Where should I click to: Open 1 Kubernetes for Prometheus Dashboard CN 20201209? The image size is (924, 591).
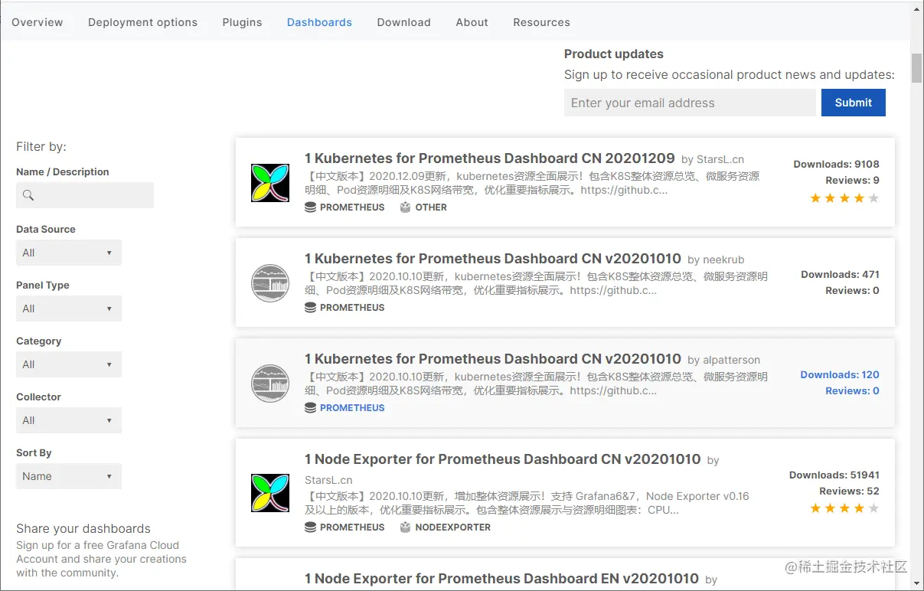pyautogui.click(x=490, y=158)
